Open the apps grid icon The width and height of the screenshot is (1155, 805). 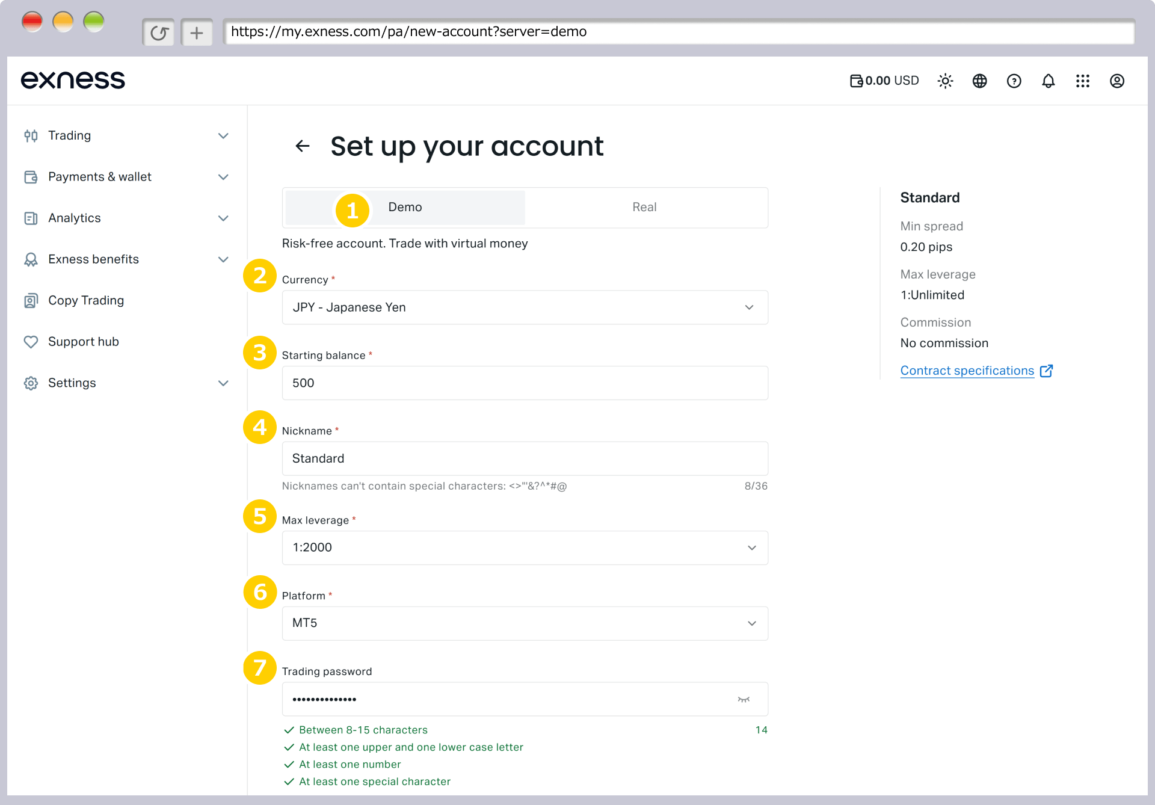pyautogui.click(x=1082, y=81)
